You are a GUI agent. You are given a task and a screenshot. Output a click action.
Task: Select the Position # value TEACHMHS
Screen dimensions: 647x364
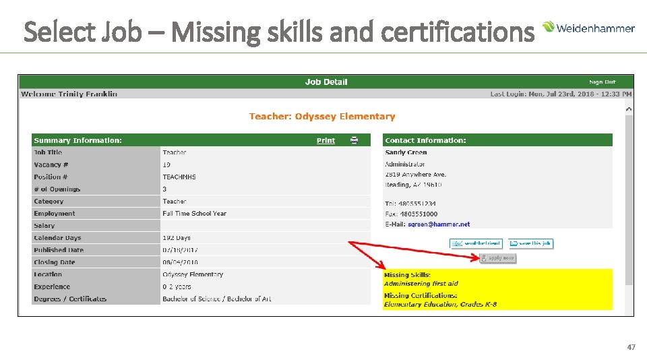[179, 177]
